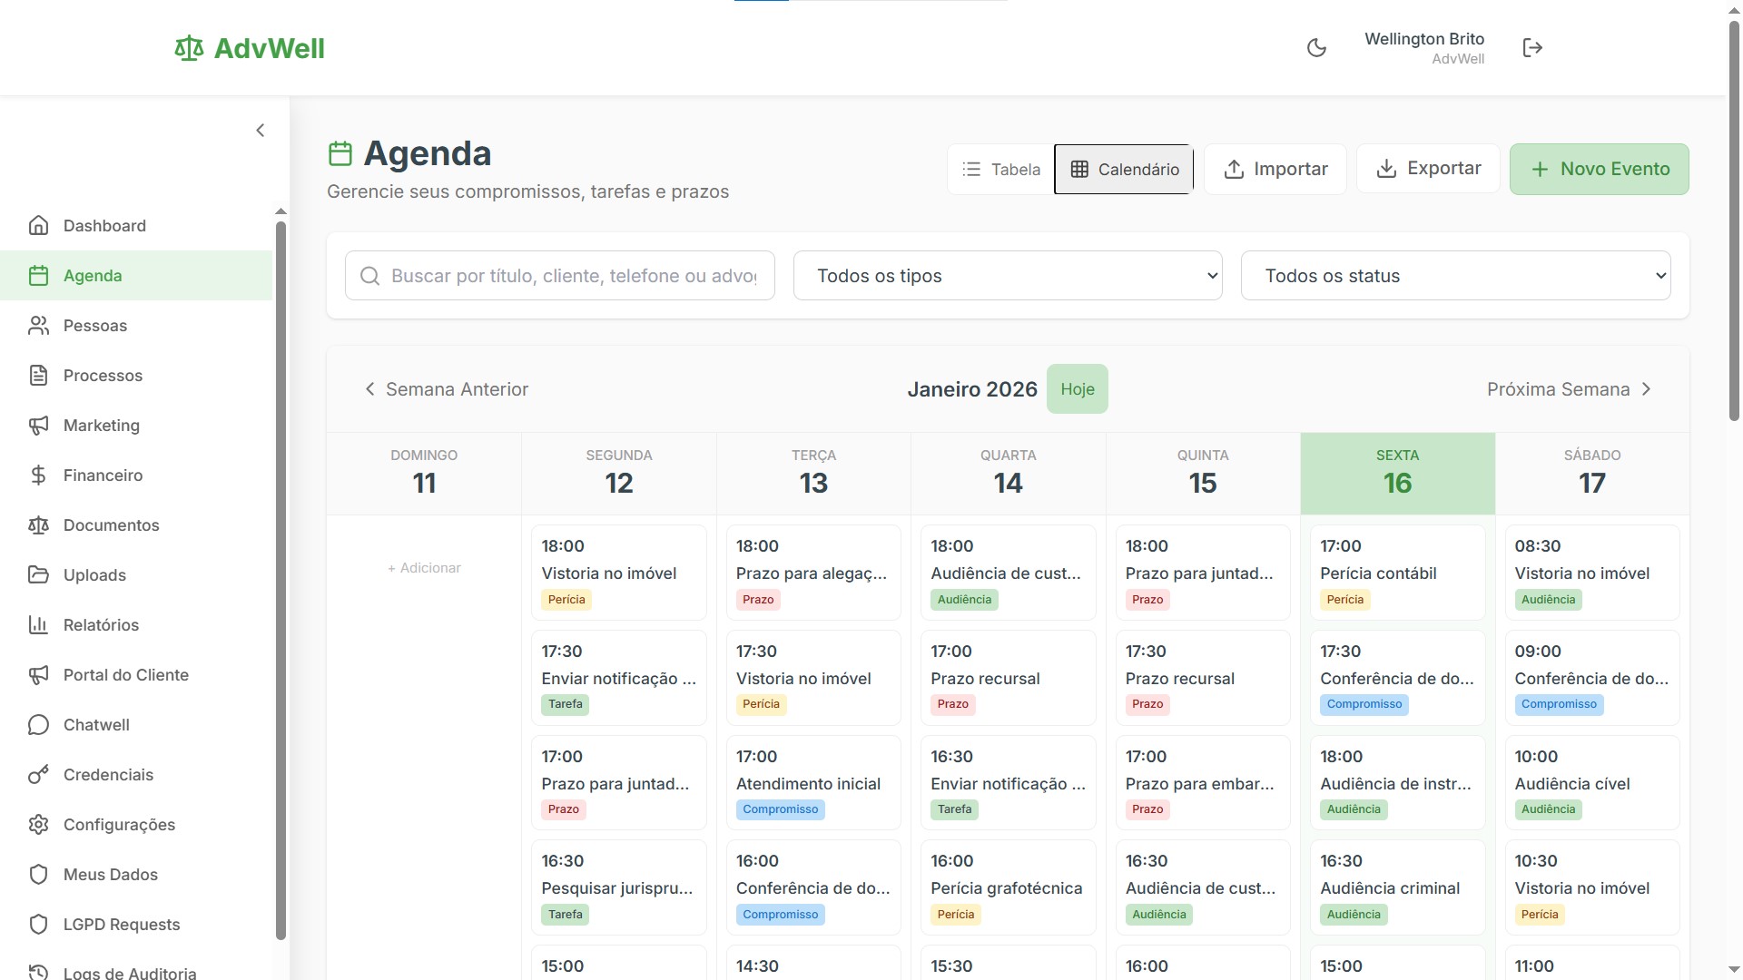Go to Próxima Semana
1743x980 pixels.
pyautogui.click(x=1569, y=389)
